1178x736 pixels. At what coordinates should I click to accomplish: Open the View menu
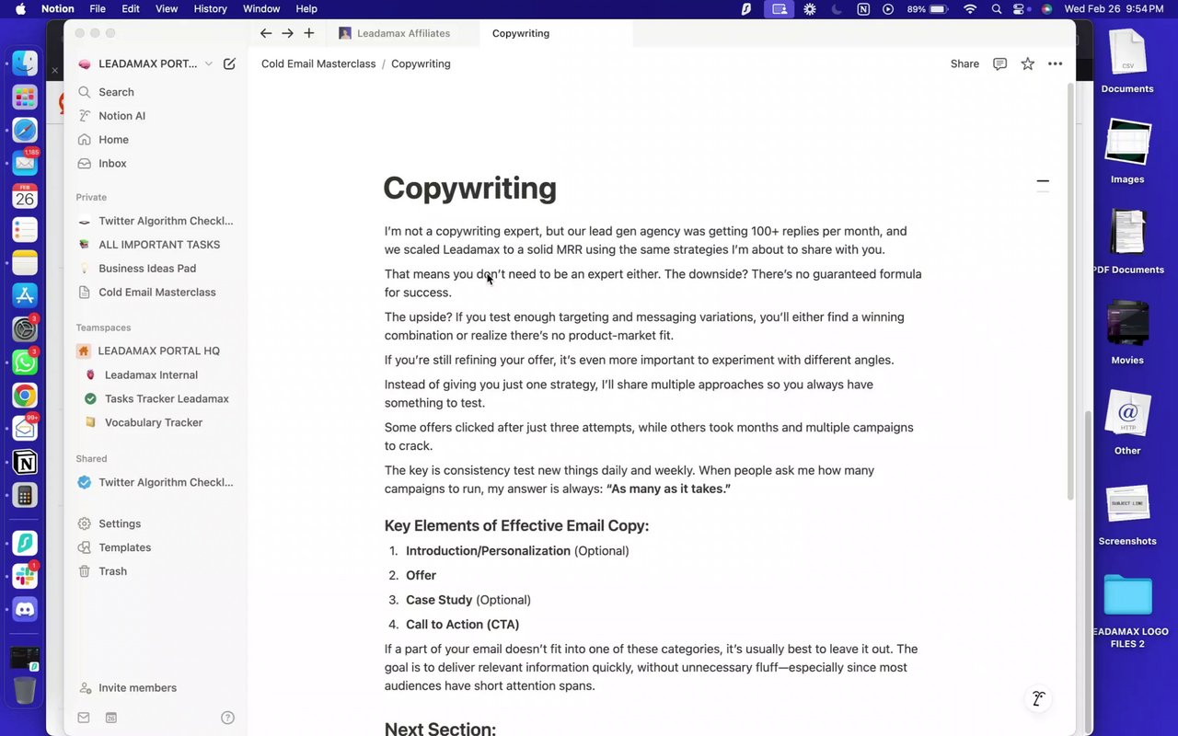coord(167,8)
